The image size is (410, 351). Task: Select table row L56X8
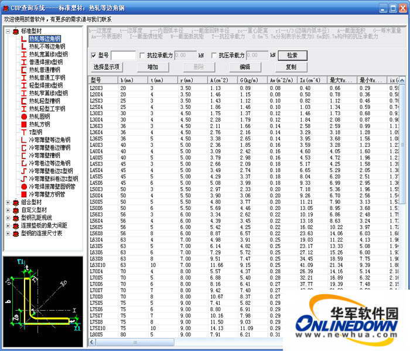point(244,233)
